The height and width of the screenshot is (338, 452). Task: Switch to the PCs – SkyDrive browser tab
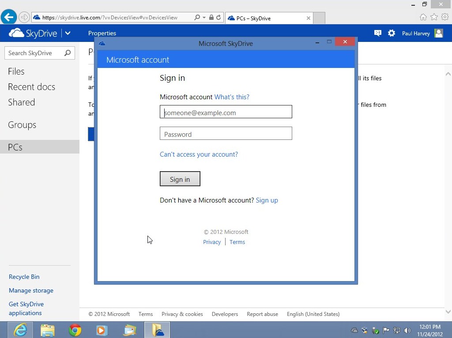[x=265, y=18]
